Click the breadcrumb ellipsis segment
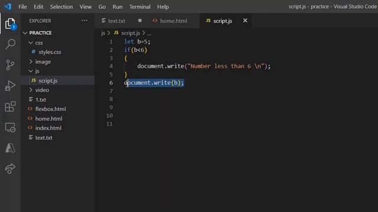Viewport: 378px width, 212px height. [x=149, y=34]
